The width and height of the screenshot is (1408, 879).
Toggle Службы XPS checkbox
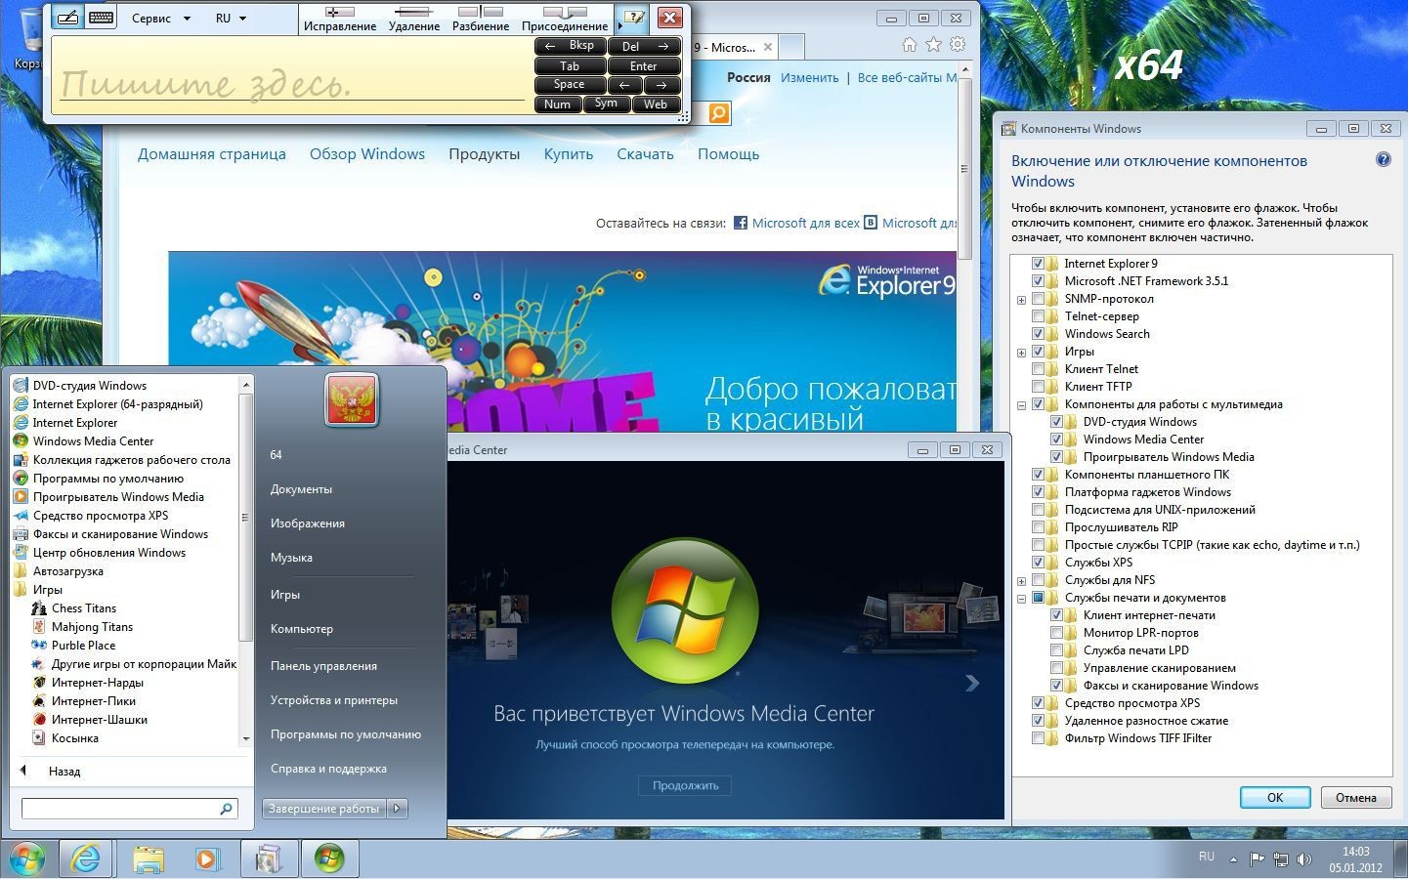pyautogui.click(x=1038, y=563)
